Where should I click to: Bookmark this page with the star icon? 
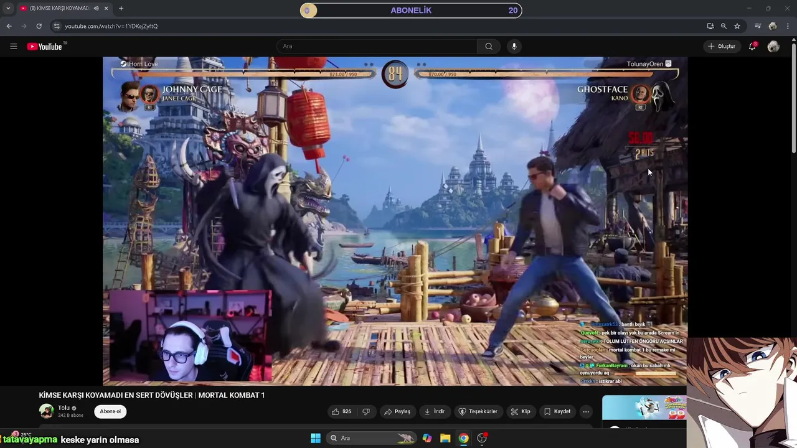(x=737, y=26)
